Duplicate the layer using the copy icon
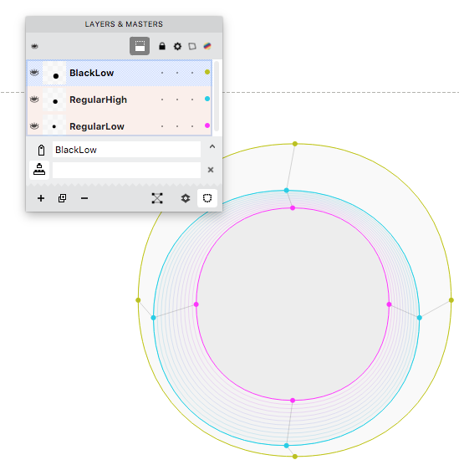Viewport: 459px width, 465px height. 62,198
